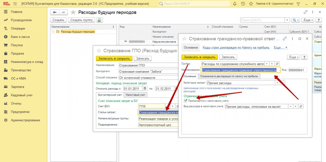Open help in Страхование гражданско-правовой form
The height and width of the screenshot is (162, 326).
[x=304, y=57]
